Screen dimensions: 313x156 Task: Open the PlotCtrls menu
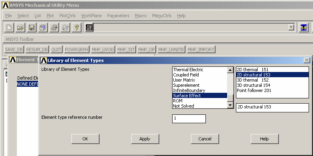tap(67, 16)
